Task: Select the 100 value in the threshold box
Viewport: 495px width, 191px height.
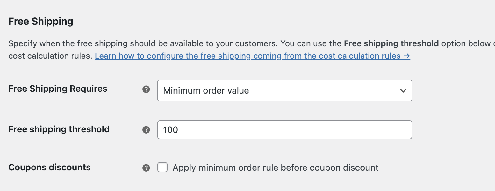Action: [x=170, y=129]
